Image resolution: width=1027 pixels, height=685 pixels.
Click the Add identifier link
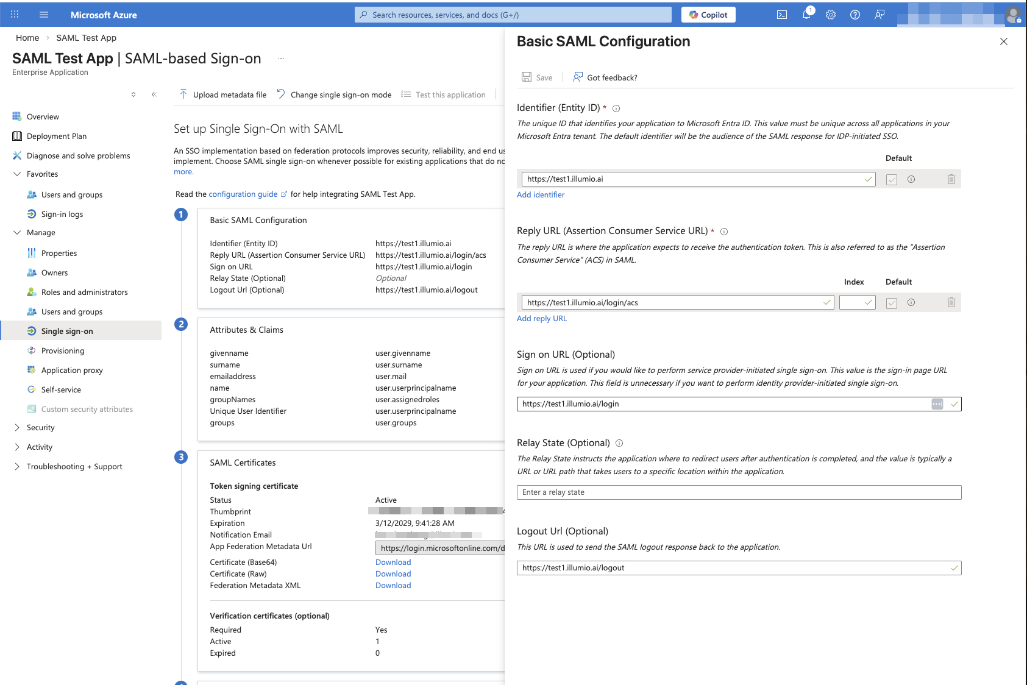coord(541,195)
